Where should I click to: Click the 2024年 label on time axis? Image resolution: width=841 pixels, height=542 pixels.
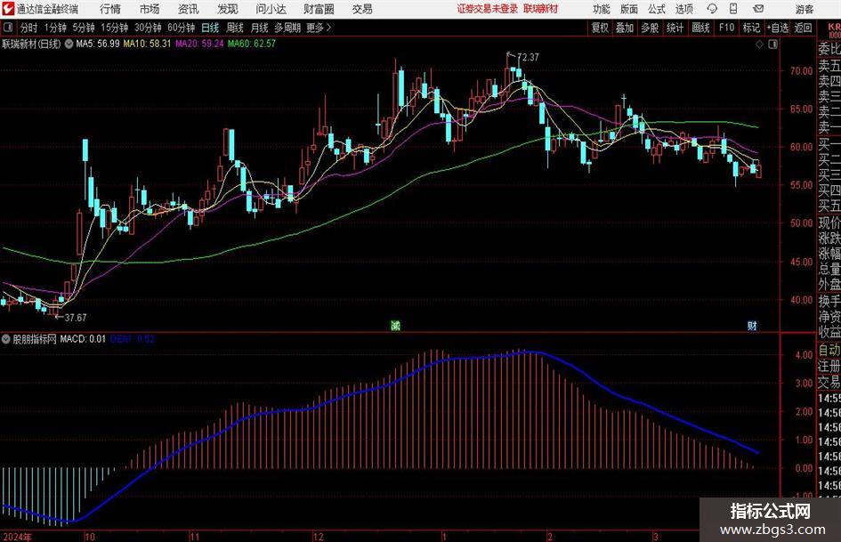click(x=17, y=537)
